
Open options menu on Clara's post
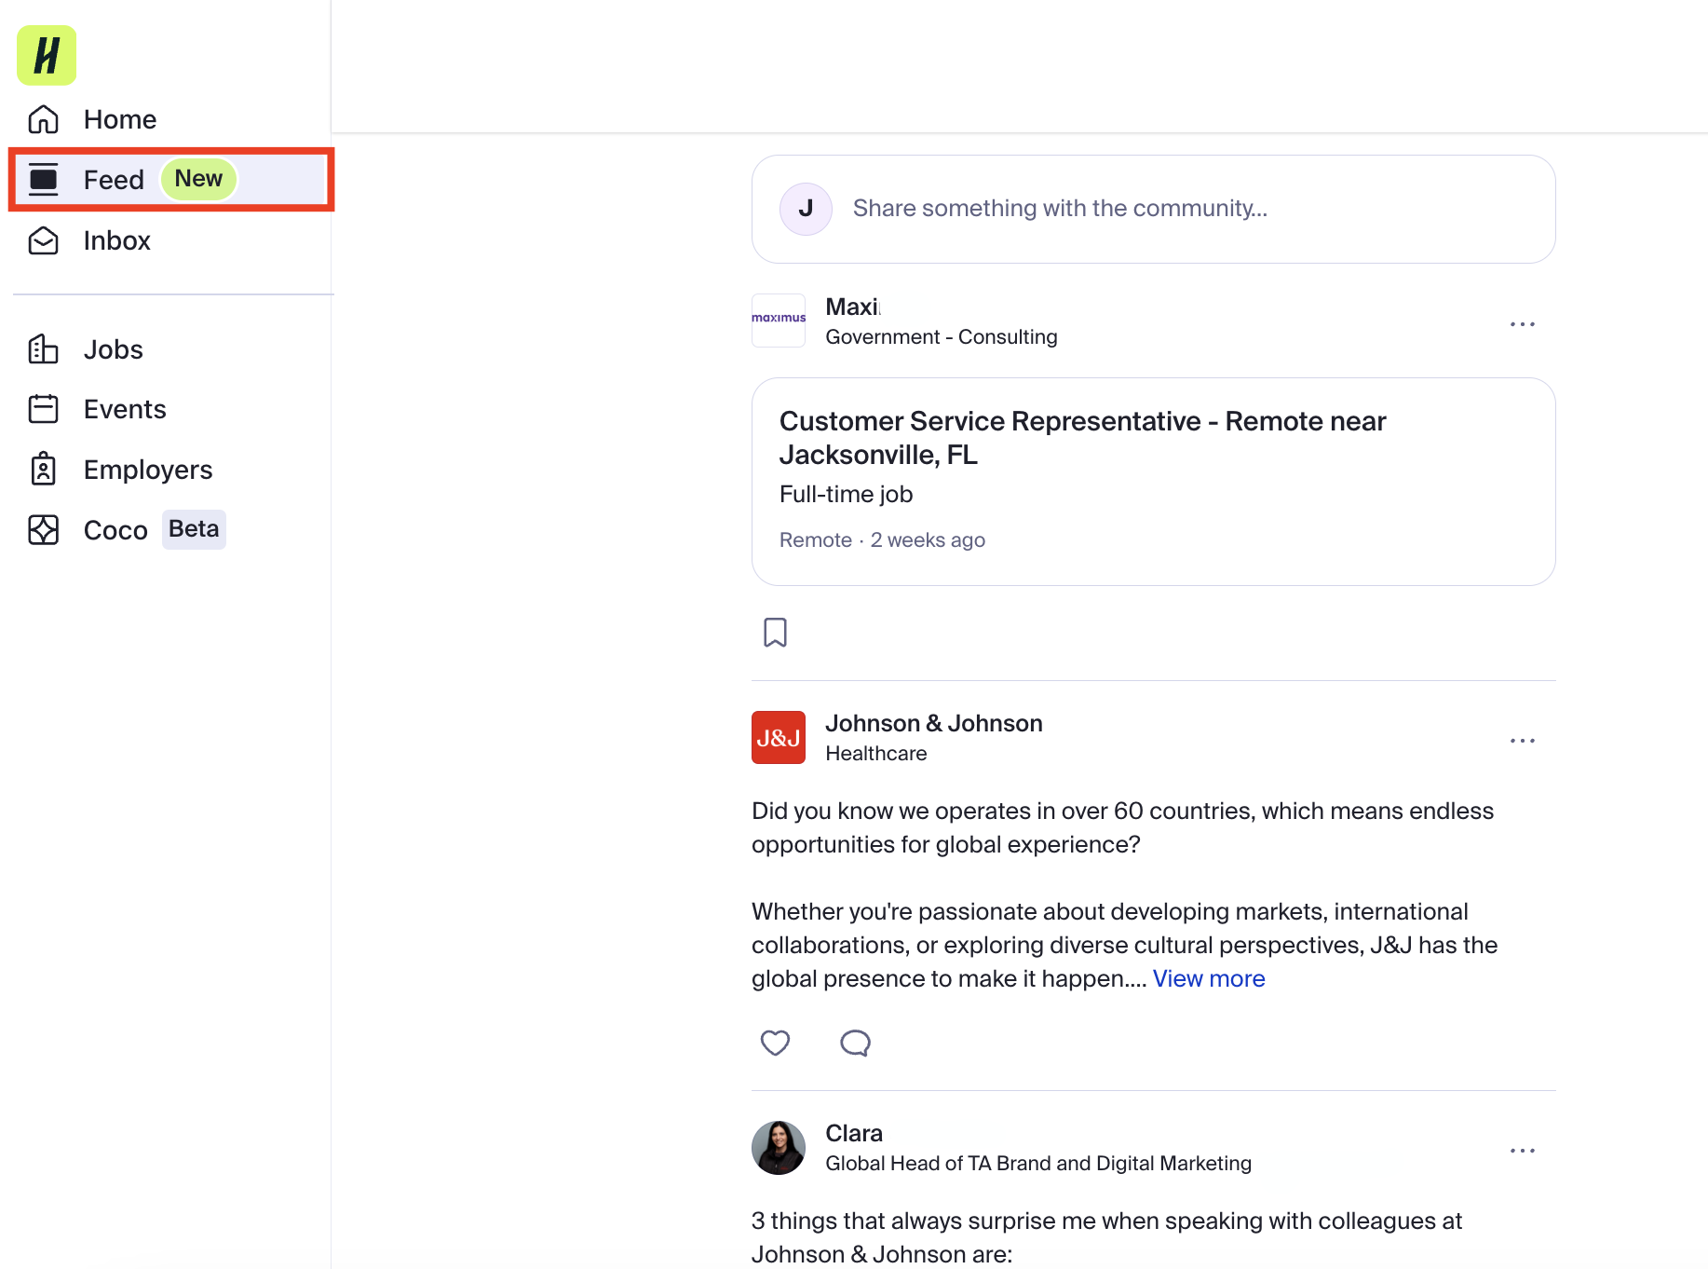coord(1522,1150)
